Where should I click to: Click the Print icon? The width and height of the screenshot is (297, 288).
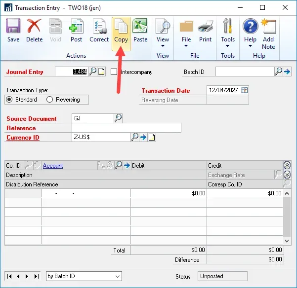(206, 31)
